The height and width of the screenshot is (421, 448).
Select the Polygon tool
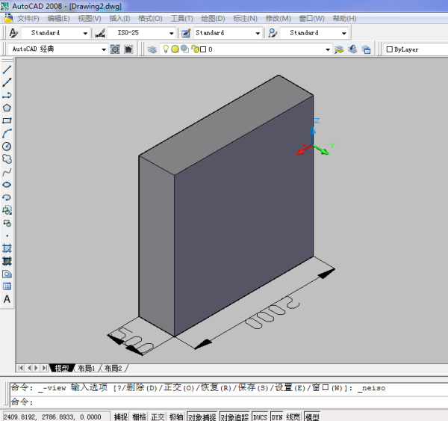click(x=7, y=108)
